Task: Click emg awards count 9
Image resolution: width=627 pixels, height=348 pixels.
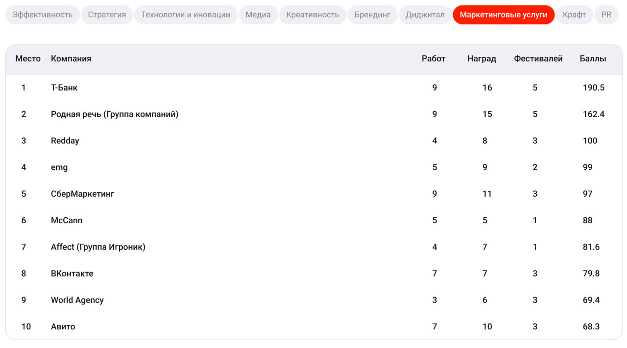Action: pos(485,167)
